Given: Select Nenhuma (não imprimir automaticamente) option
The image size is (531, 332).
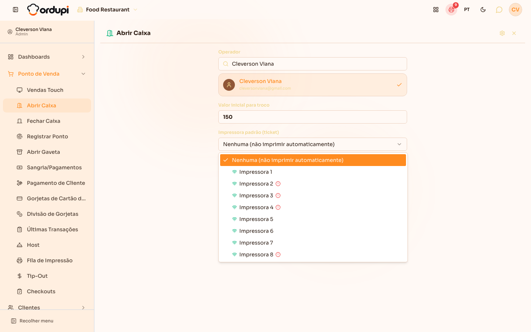Looking at the screenshot, I should (313, 160).
